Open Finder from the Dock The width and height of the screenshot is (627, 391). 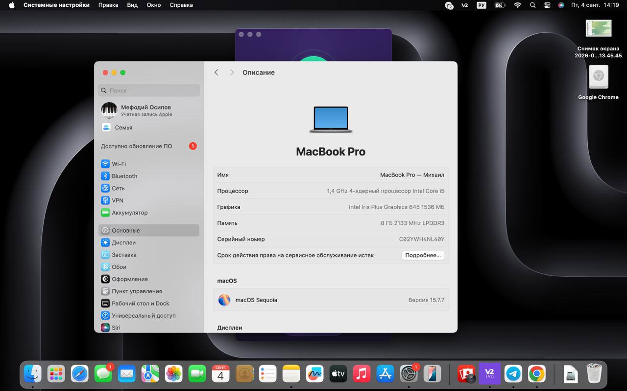(x=33, y=374)
